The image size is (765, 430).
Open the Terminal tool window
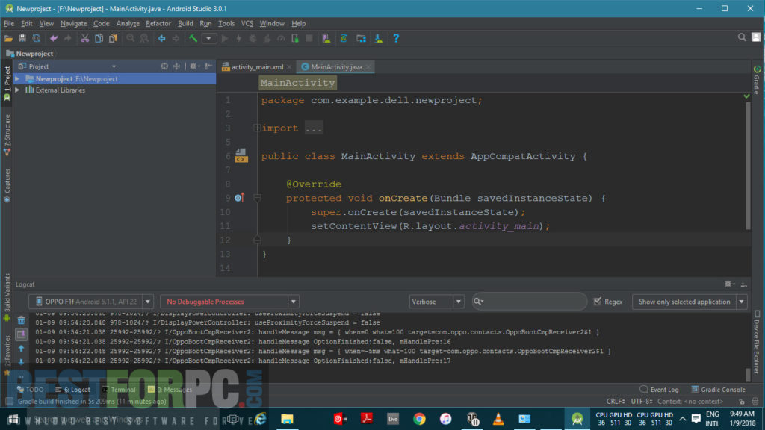(119, 390)
